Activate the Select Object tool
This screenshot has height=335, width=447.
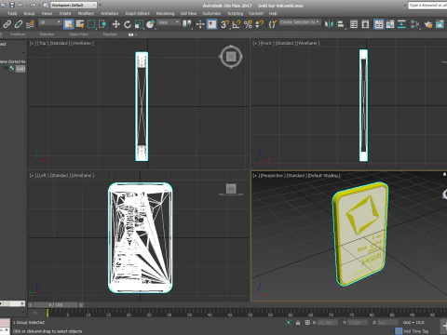click(x=68, y=24)
